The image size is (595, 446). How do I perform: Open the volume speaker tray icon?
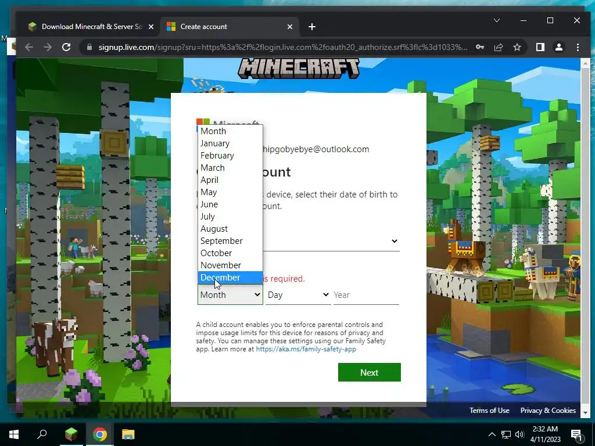(x=519, y=434)
